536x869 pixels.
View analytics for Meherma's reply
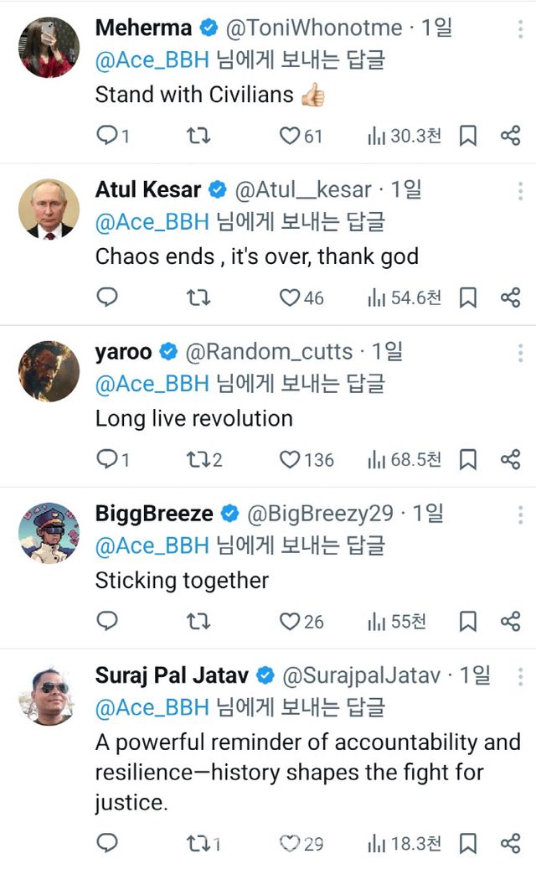pos(404,136)
